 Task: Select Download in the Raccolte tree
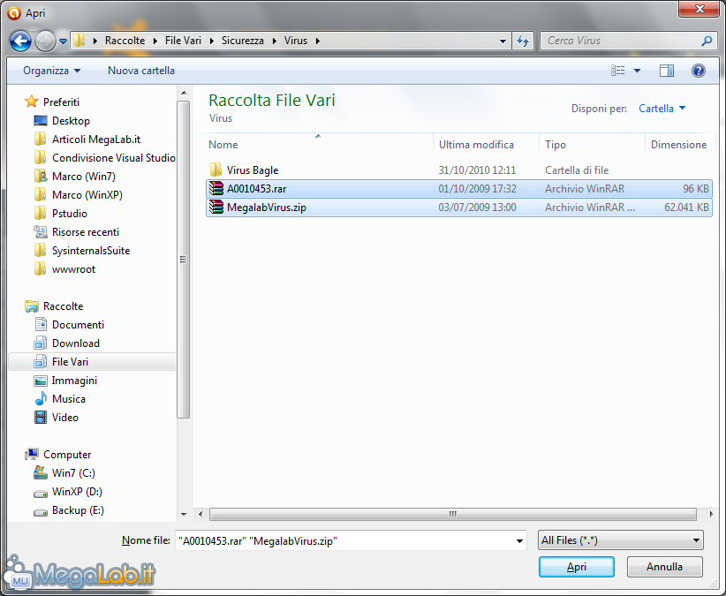click(x=75, y=343)
